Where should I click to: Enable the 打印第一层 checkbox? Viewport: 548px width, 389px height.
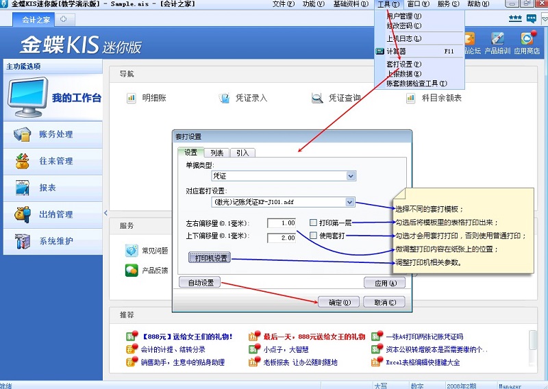[313, 223]
